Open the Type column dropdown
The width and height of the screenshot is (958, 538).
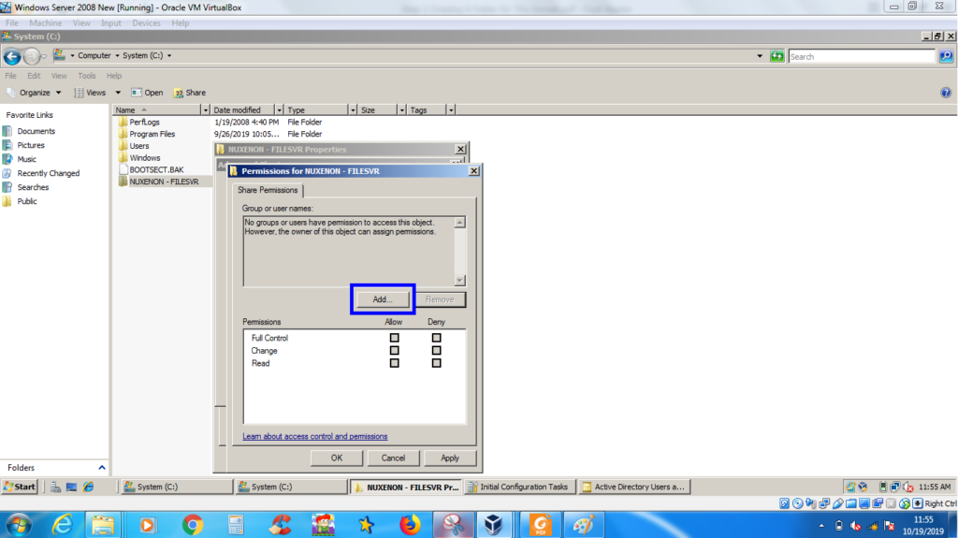point(353,110)
